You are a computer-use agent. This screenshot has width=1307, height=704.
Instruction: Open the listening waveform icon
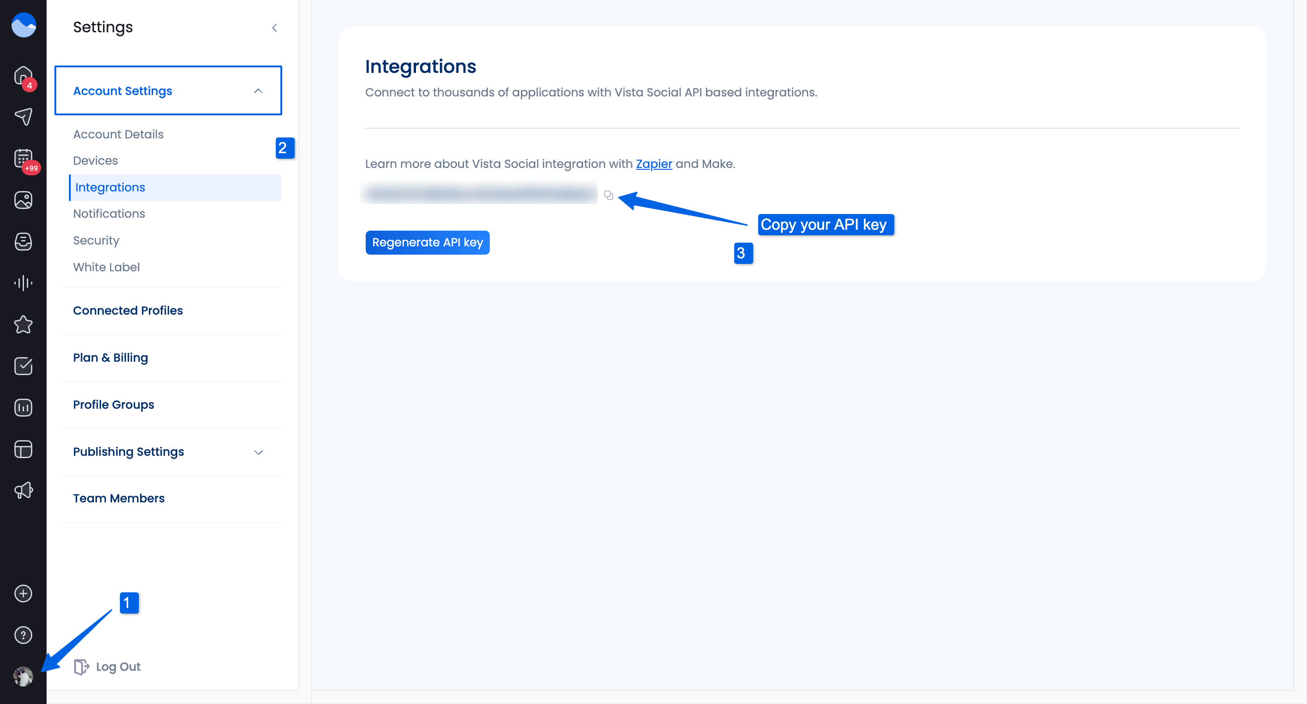[24, 283]
